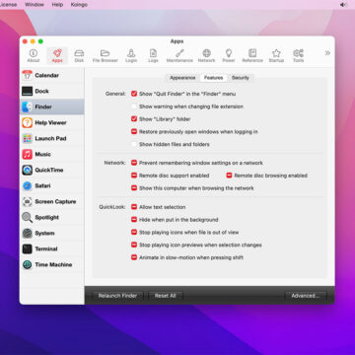Select Screen Capture in the sidebar
355x355 pixels.
52,201
